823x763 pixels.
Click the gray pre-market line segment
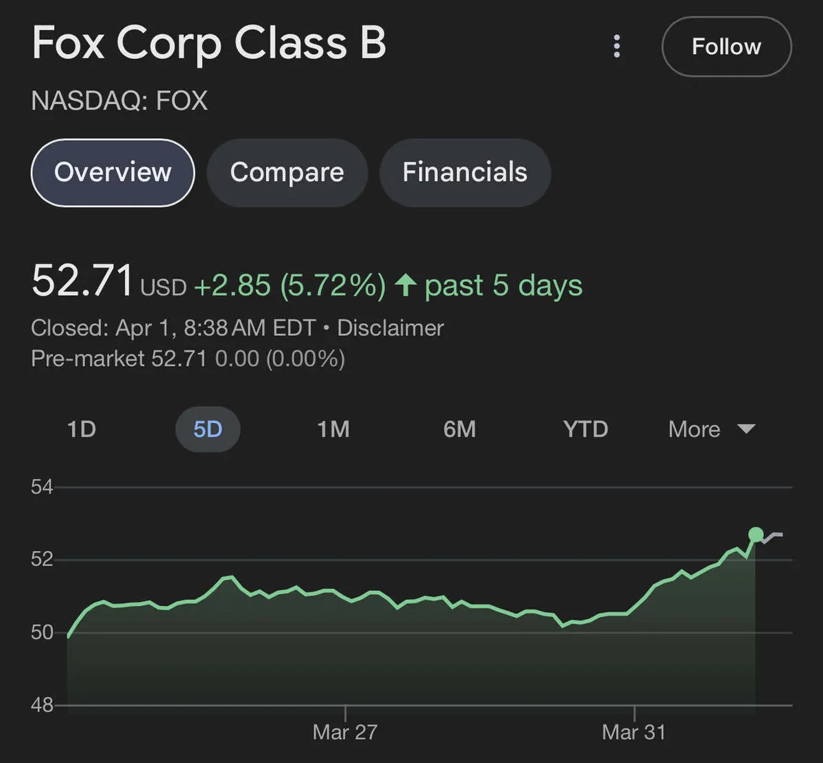(772, 536)
